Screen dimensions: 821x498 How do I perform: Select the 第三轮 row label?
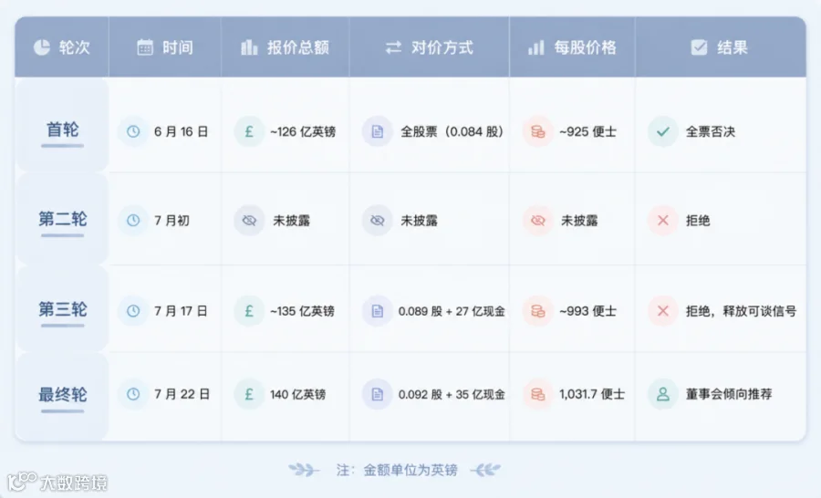[62, 309]
